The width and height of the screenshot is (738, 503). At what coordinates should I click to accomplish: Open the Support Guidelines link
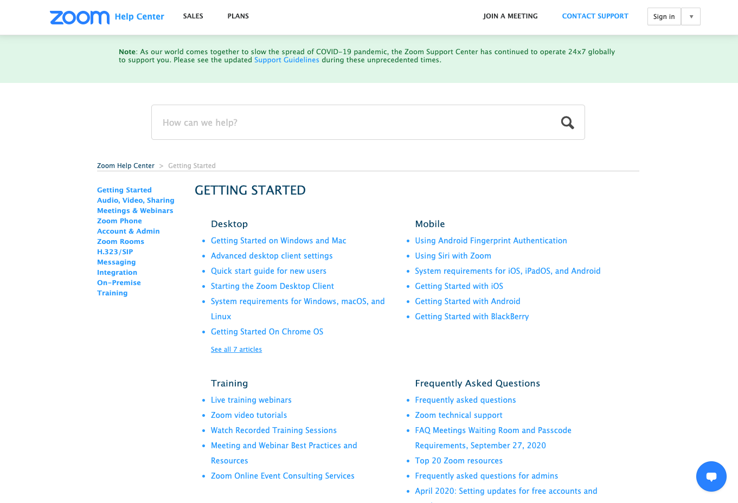(x=287, y=60)
